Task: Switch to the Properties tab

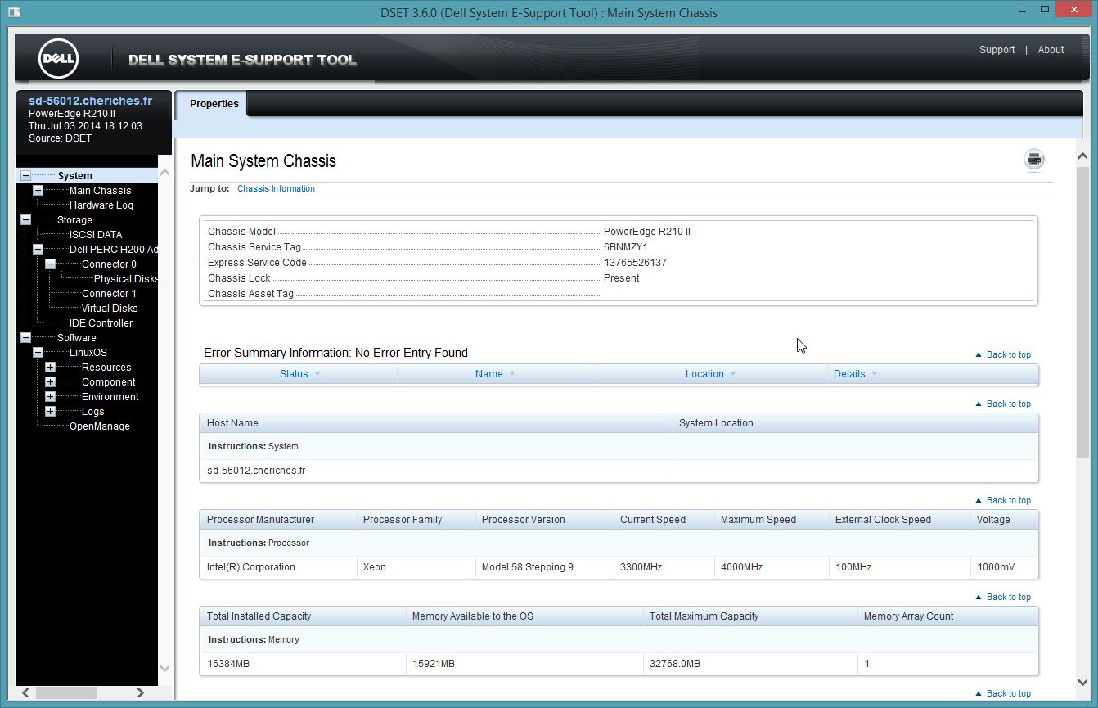Action: [x=214, y=104]
